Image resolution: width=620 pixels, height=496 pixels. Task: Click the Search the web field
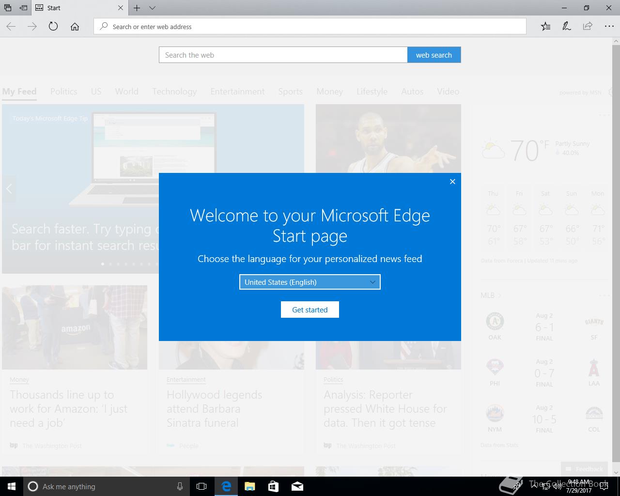[283, 55]
